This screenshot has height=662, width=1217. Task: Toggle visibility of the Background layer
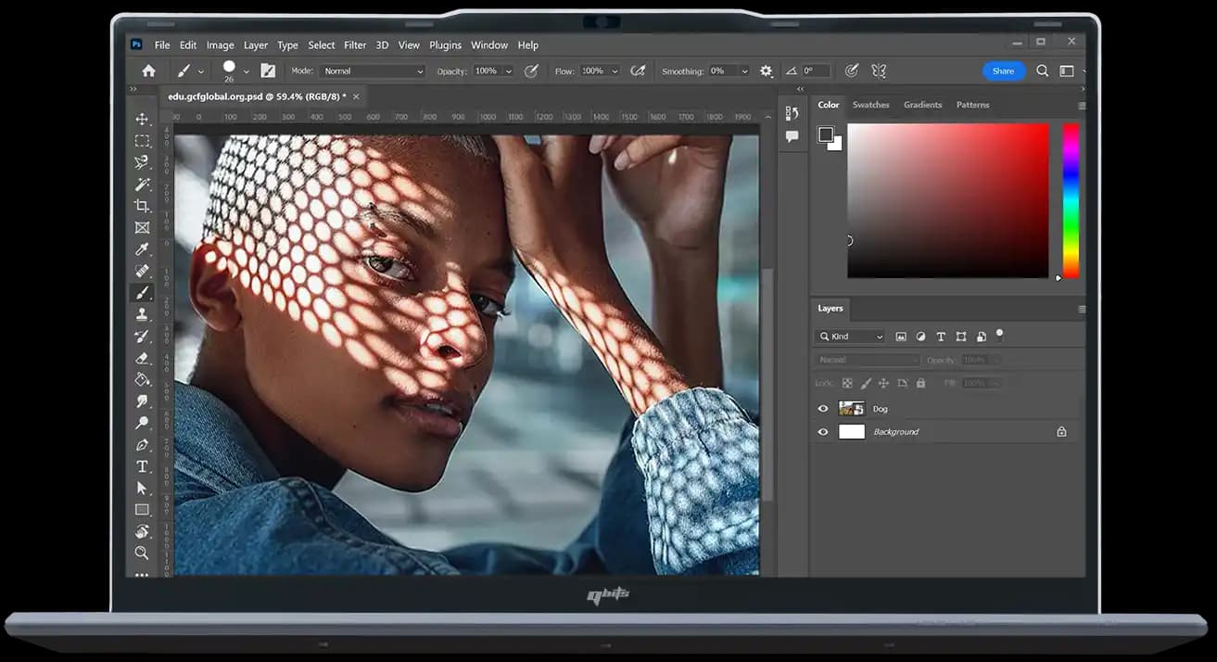(822, 432)
